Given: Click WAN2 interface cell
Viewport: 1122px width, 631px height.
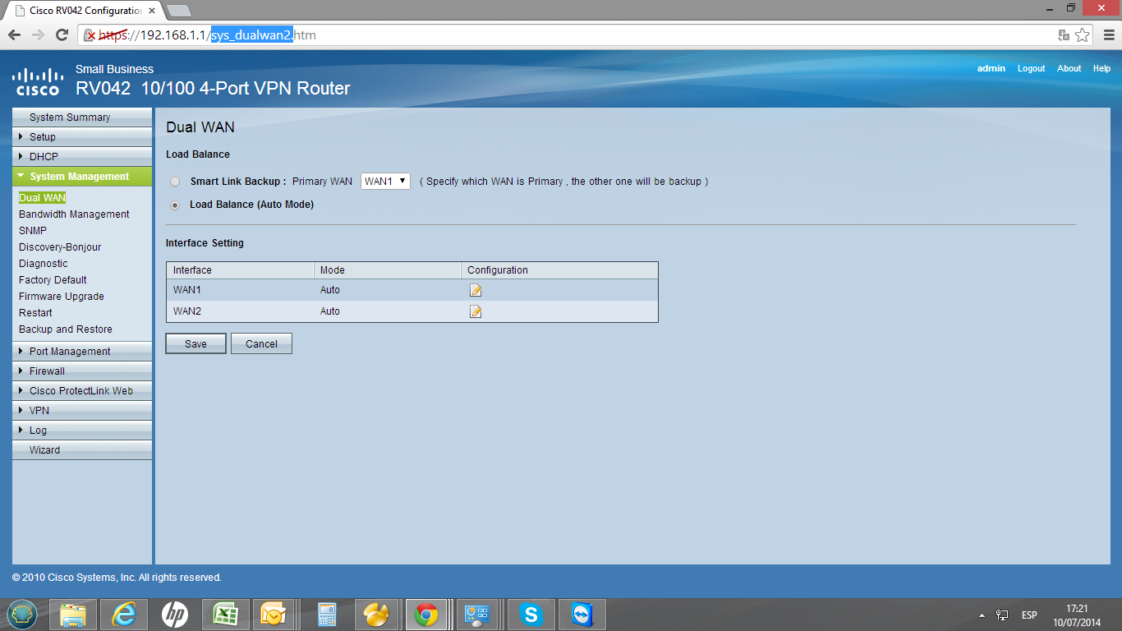Looking at the screenshot, I should 240,311.
